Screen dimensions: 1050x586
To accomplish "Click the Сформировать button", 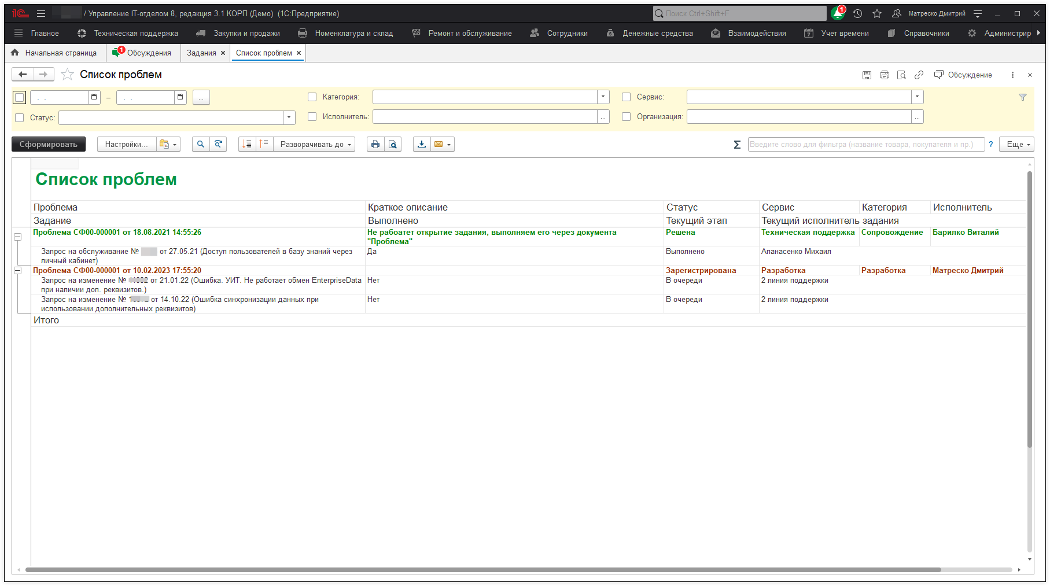I will [x=49, y=144].
